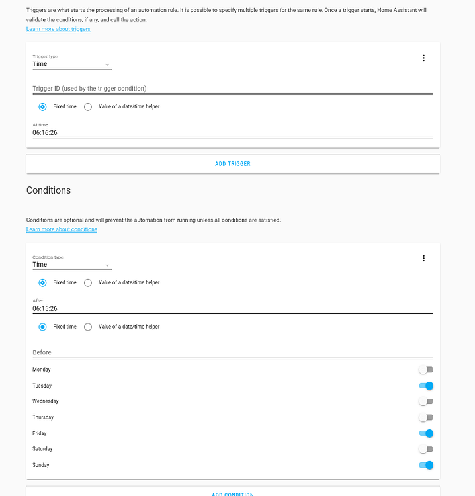Open the trigger card three-dot menu
The height and width of the screenshot is (496, 475).
click(423, 58)
